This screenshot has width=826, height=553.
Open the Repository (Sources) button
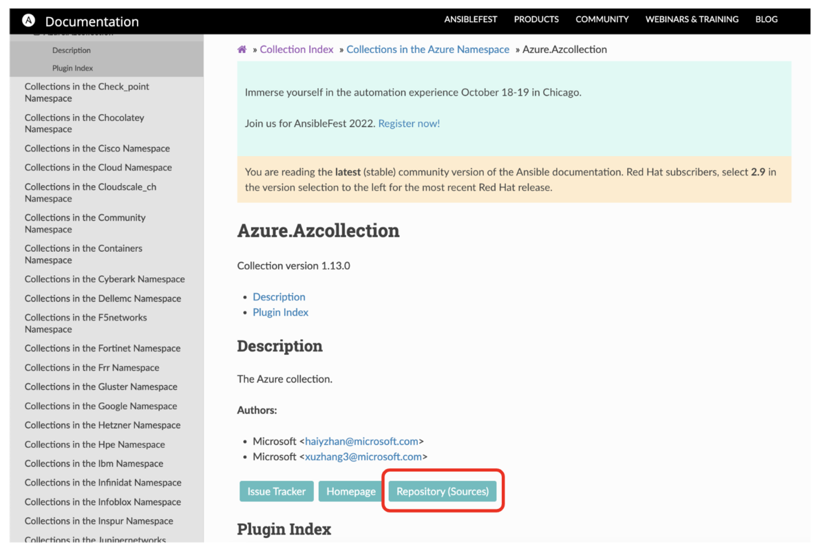pos(443,491)
